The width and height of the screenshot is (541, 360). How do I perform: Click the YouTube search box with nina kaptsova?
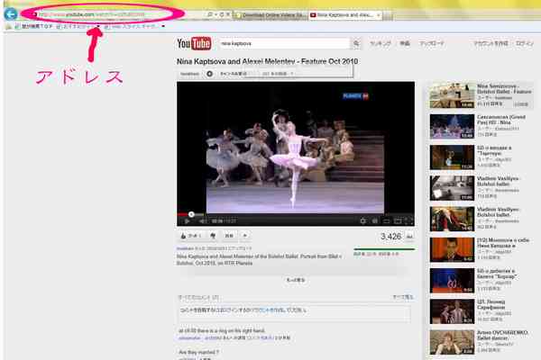tap(285, 43)
